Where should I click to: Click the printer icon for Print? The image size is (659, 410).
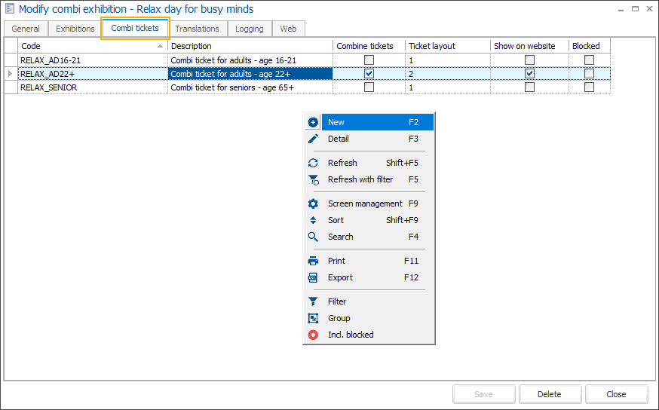click(314, 261)
